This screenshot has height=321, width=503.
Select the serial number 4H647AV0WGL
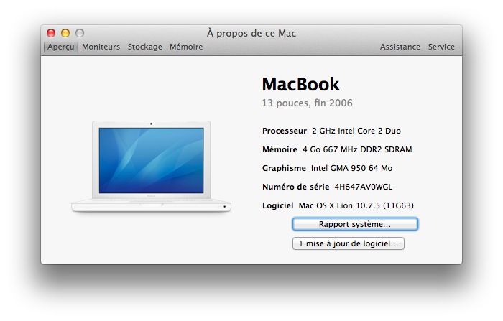tap(363, 187)
